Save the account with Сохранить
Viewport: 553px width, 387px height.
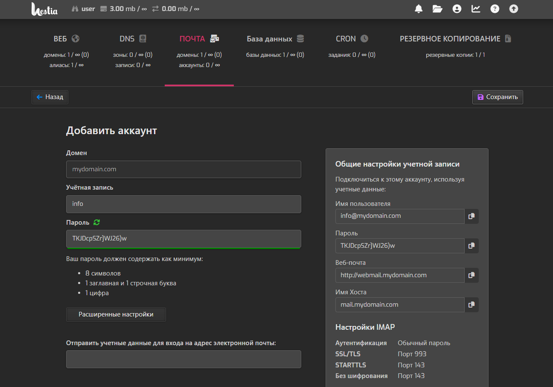point(498,97)
